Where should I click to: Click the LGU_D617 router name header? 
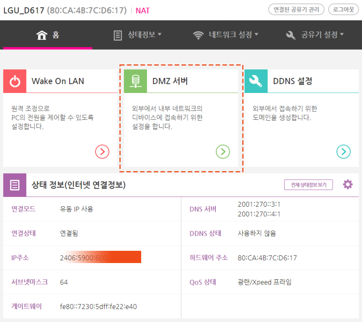24,10
